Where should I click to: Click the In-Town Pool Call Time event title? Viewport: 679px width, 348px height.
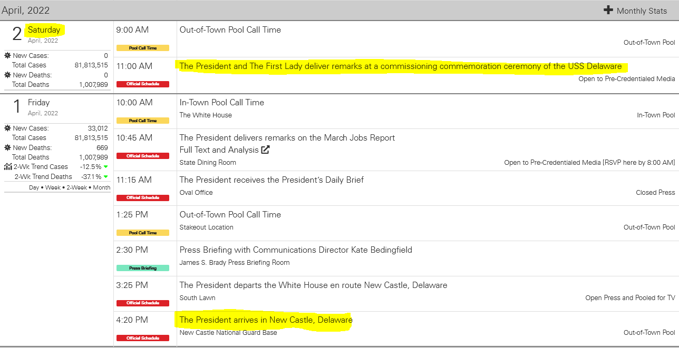coord(222,103)
